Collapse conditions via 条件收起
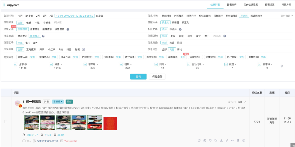 pyautogui.click(x=286, y=16)
